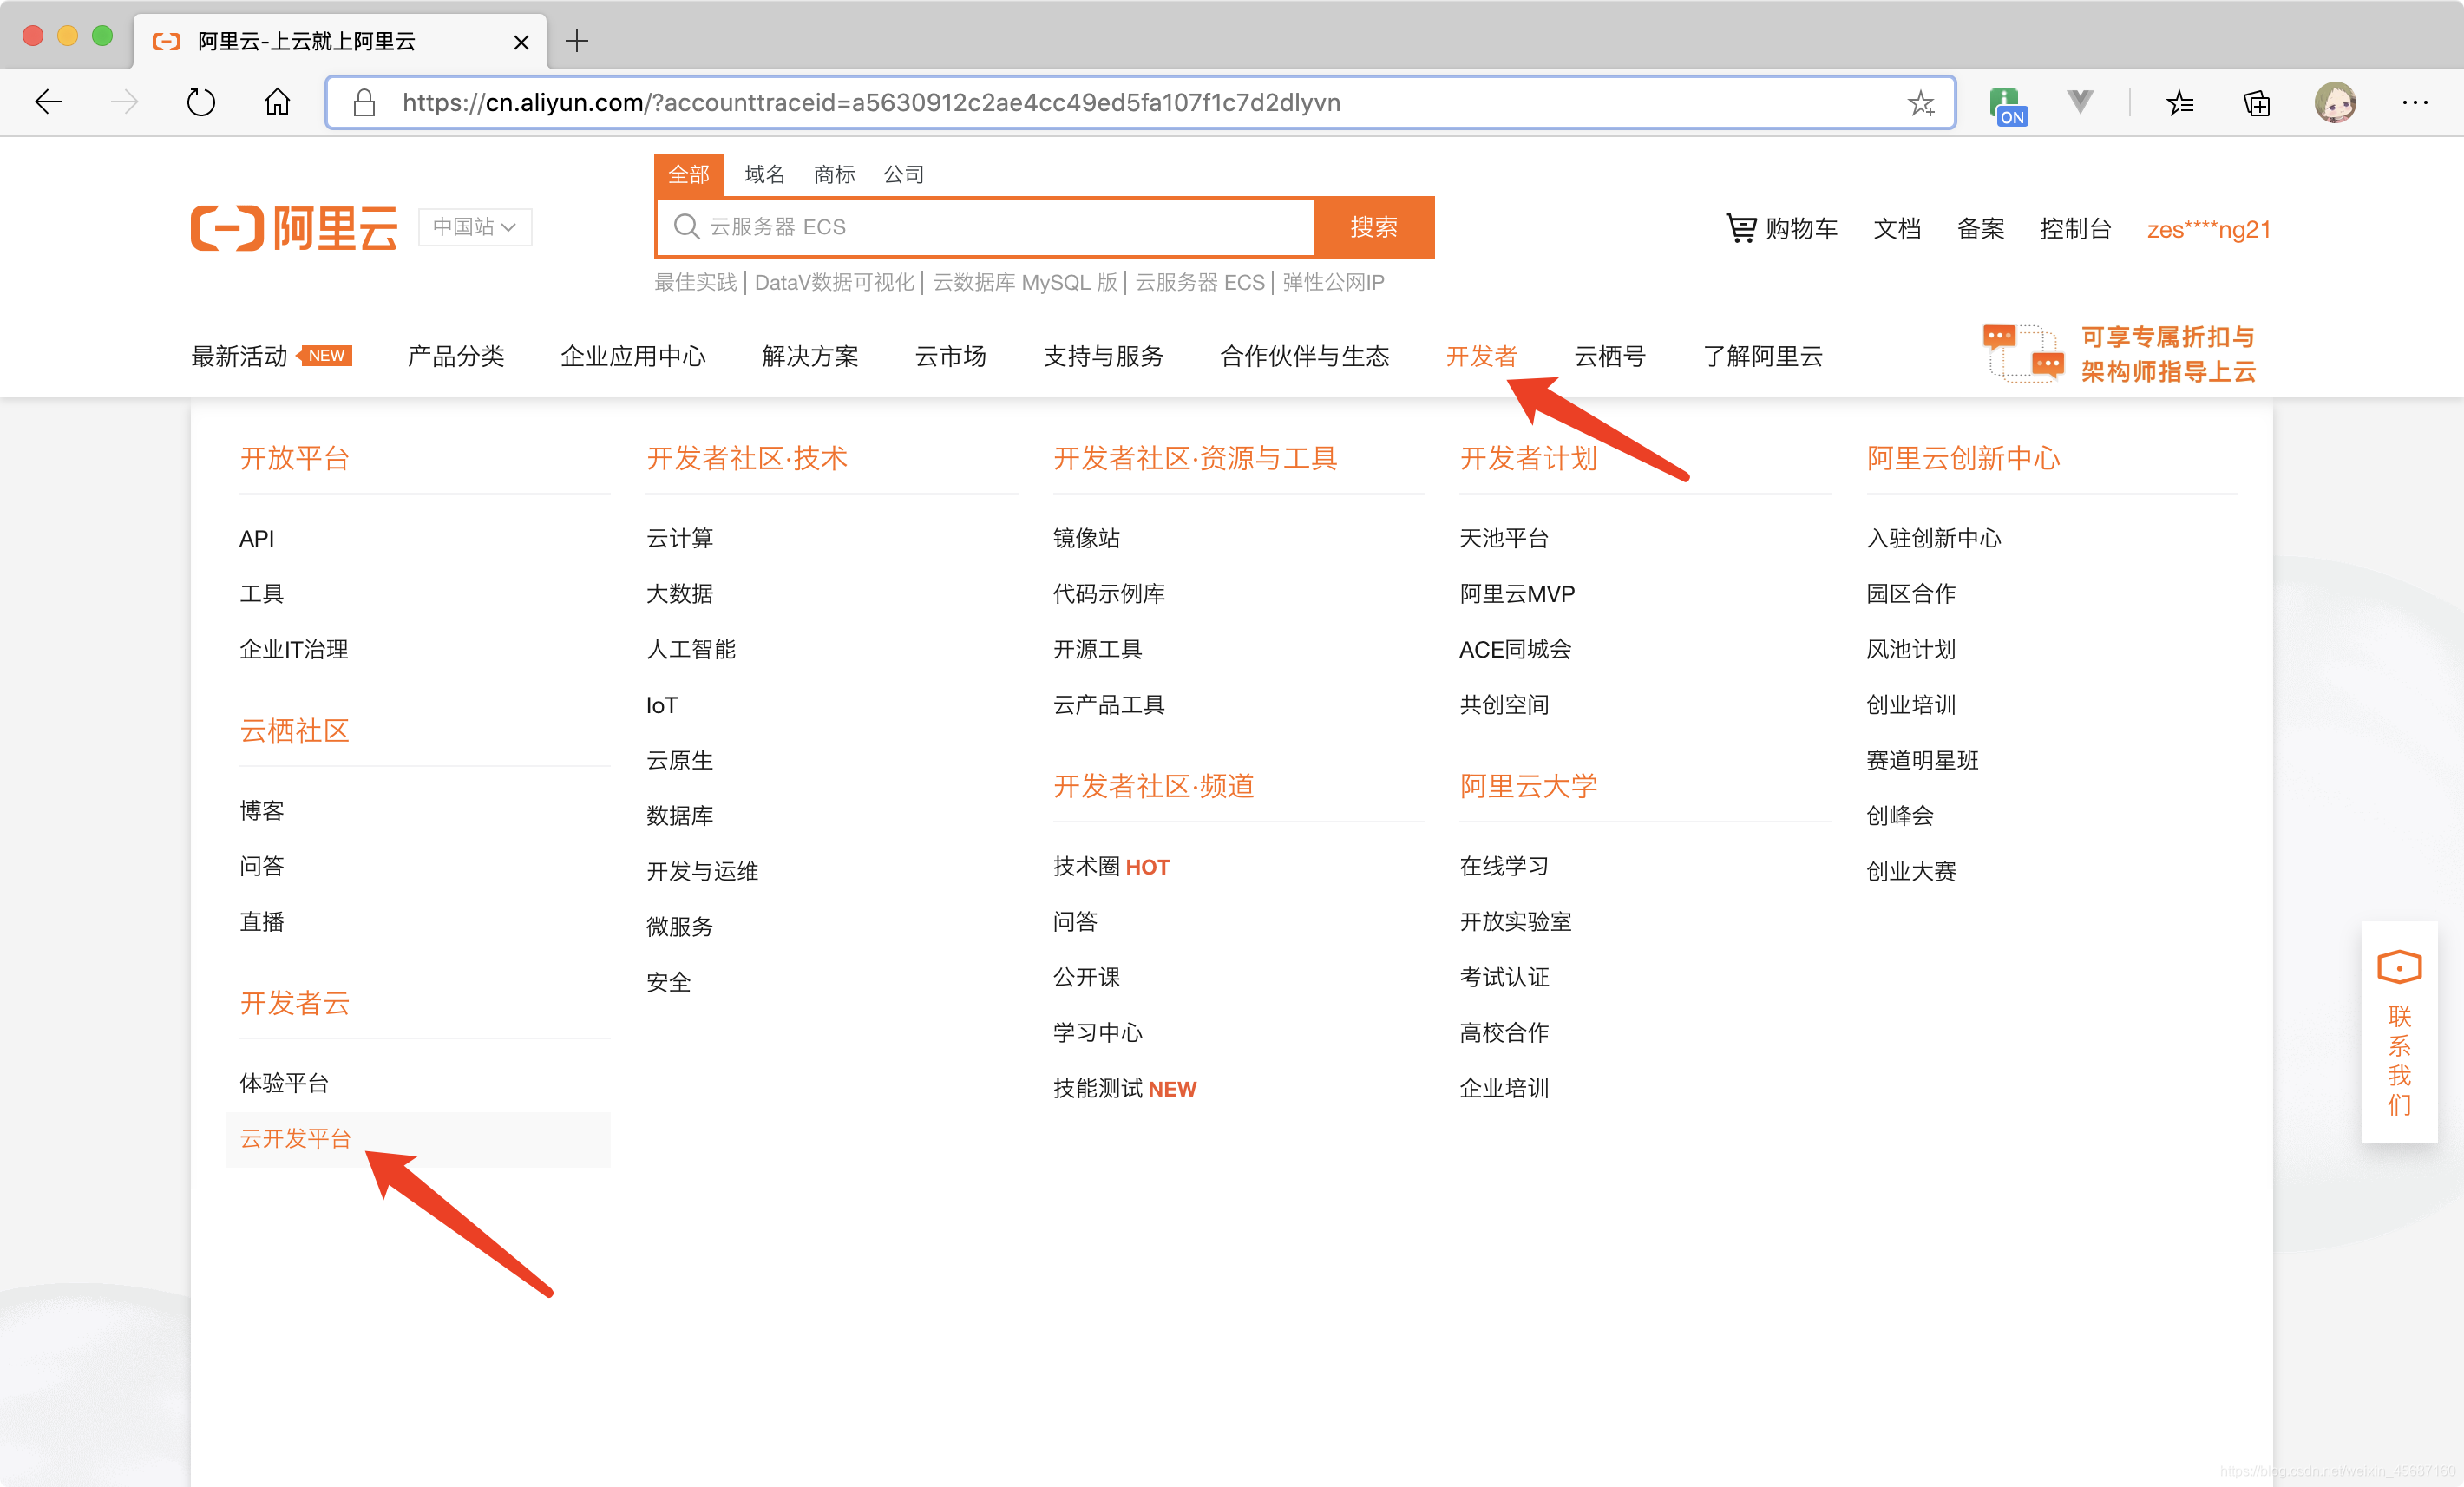Open 阿里云MVP link

pos(1517,593)
